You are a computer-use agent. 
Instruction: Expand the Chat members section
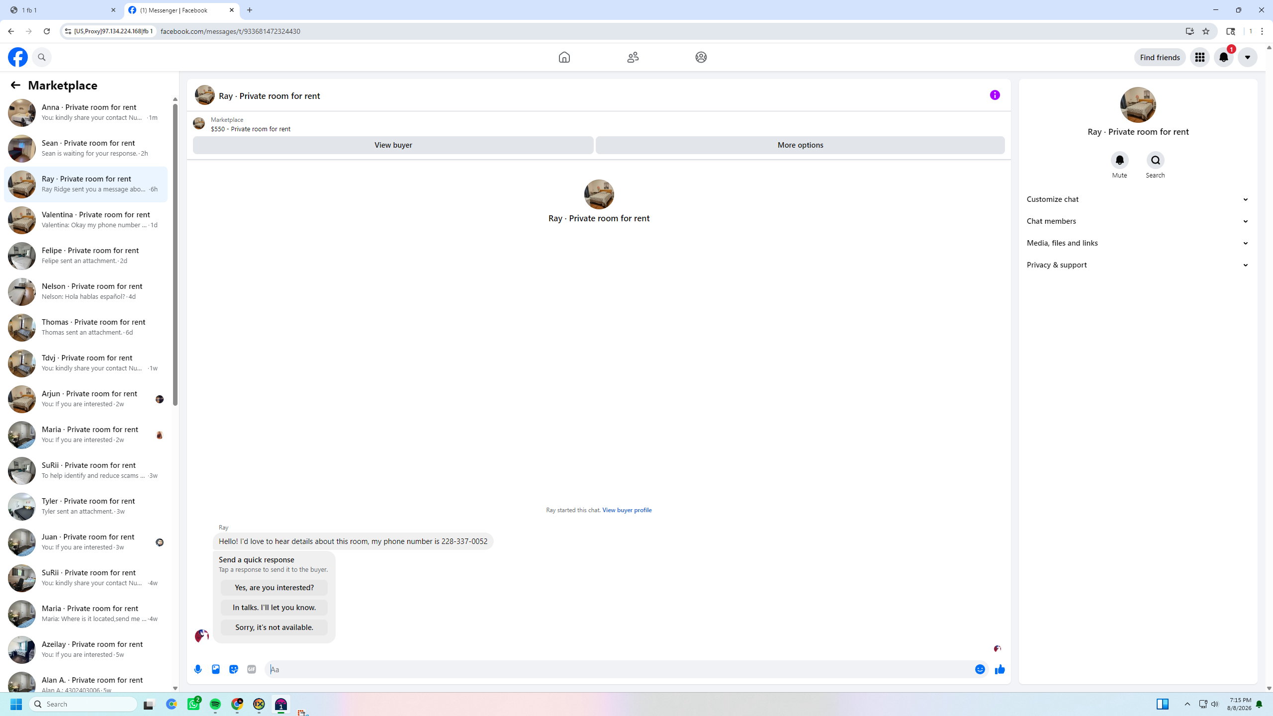tap(1138, 221)
